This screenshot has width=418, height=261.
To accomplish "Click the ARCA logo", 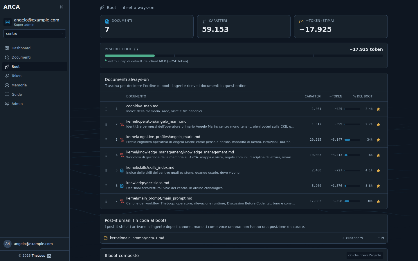I will coord(12,7).
